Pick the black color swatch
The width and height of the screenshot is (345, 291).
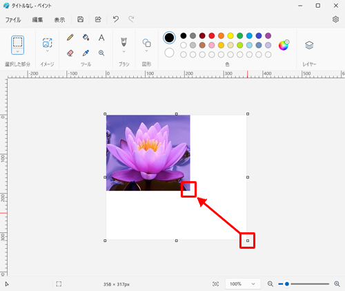pyautogui.click(x=184, y=36)
